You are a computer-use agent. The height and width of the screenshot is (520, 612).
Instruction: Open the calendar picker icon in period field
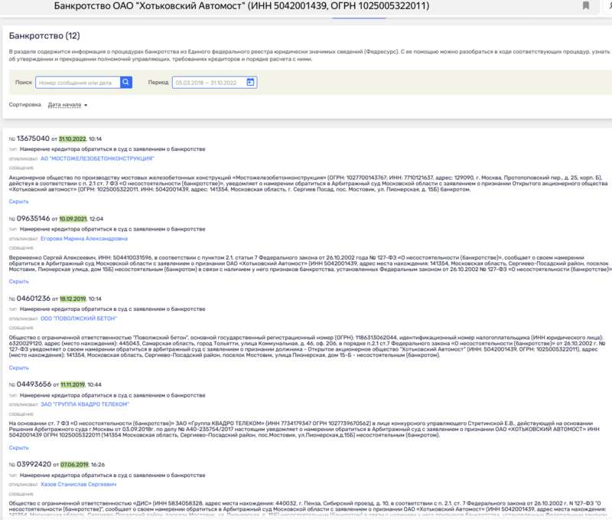coord(250,83)
